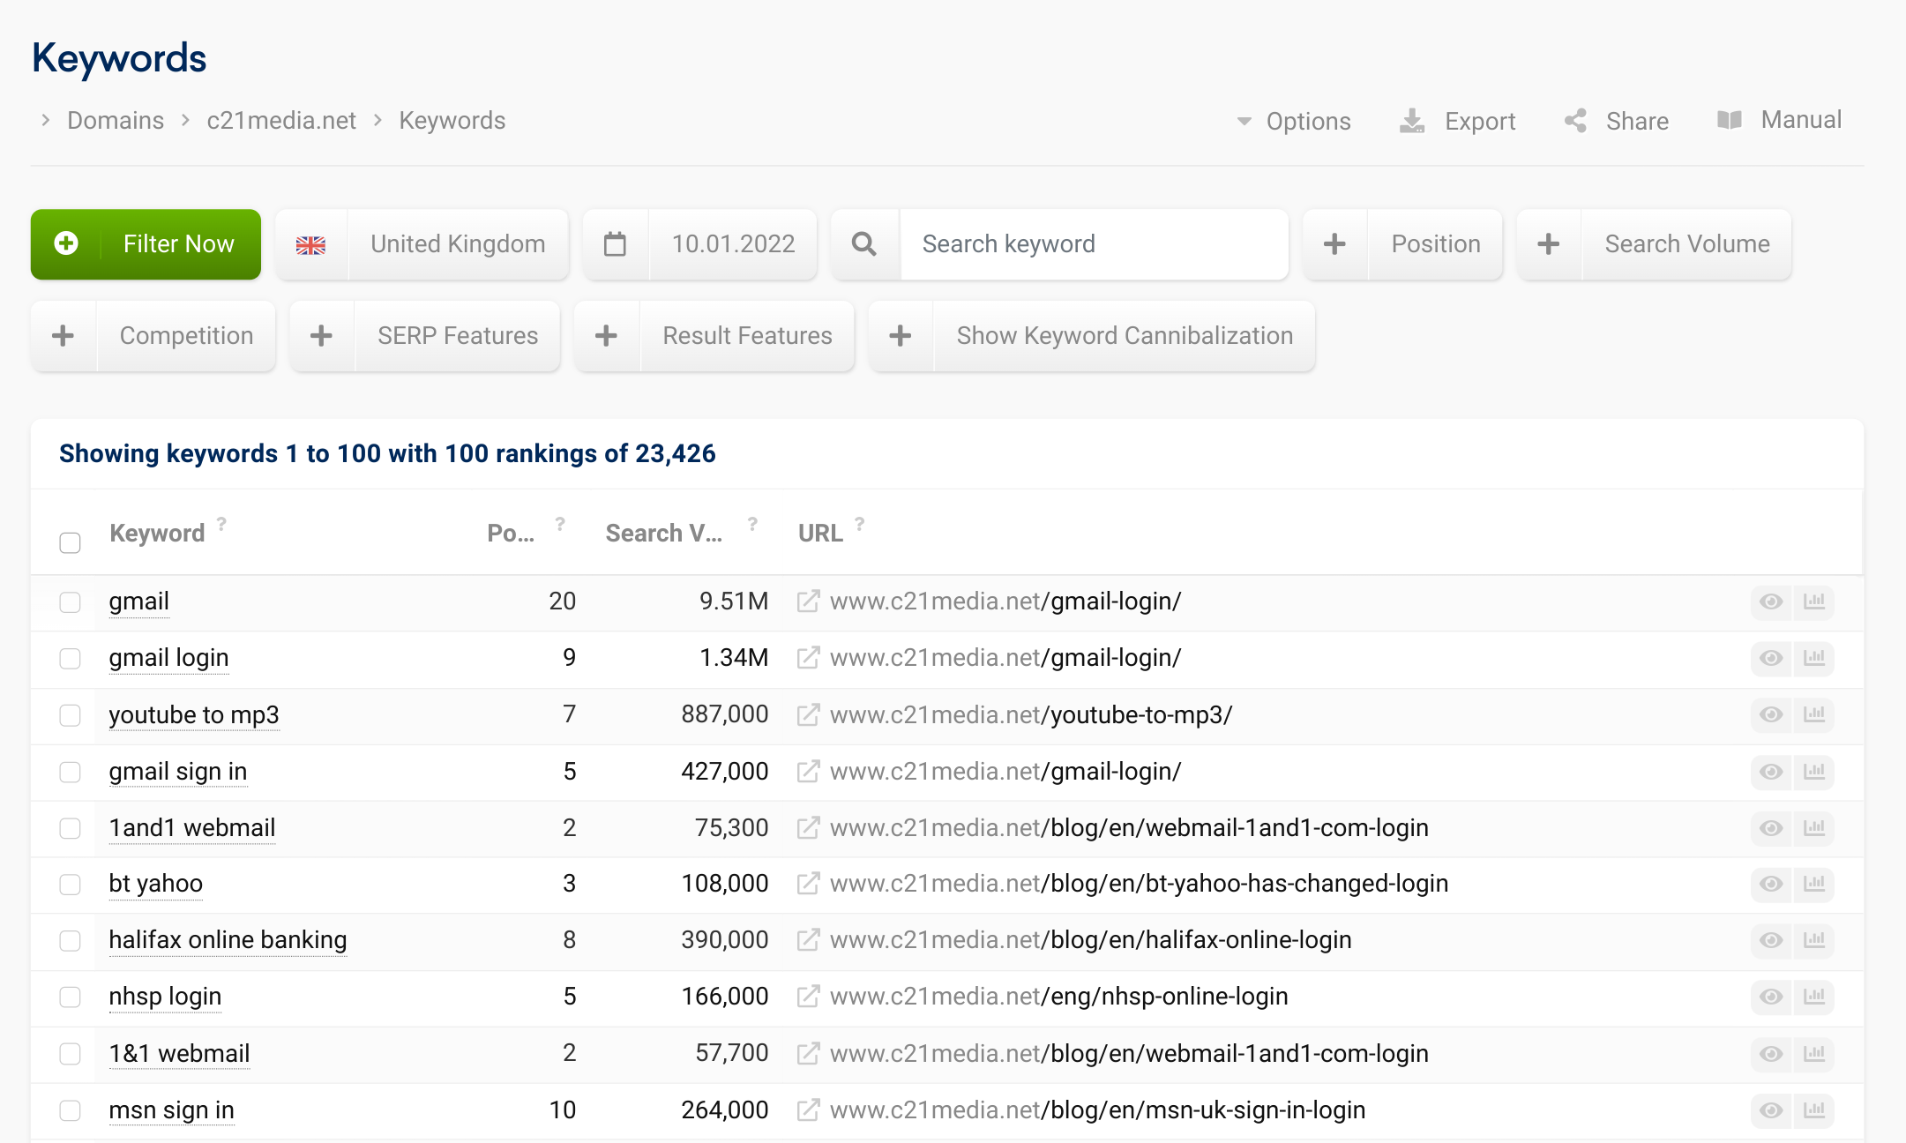Sort by Search Volume column header

663,534
